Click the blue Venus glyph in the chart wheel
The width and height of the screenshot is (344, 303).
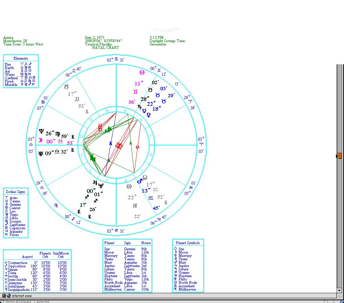149,115
